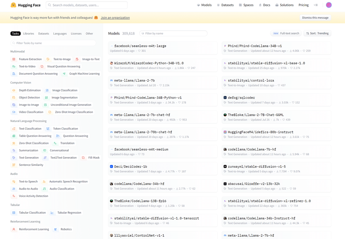Click the Reinforcement Learning tag icon
This screenshot has width=345, height=239.
tap(14, 229)
